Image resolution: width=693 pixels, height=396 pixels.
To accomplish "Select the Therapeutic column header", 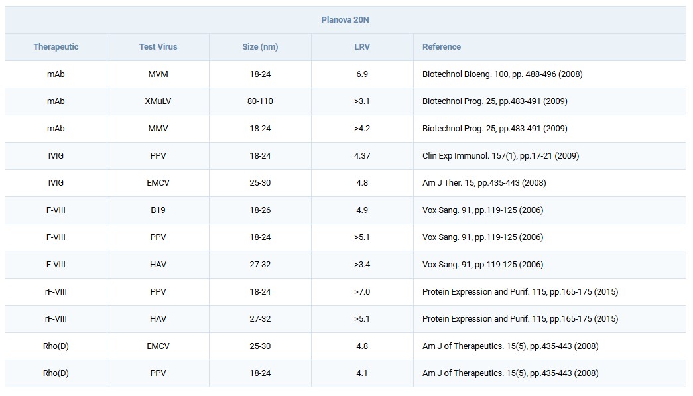I will [x=56, y=47].
